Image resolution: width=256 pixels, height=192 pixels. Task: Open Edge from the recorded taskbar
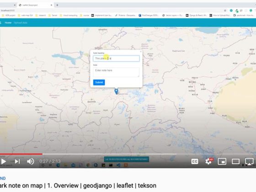coord(58,165)
